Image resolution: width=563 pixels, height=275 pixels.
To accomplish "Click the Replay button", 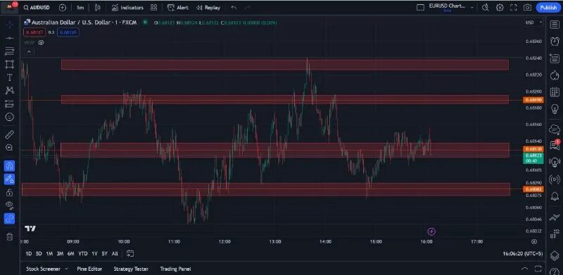I will pos(208,8).
